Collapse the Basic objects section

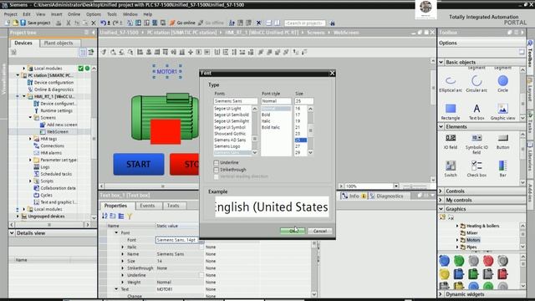441,62
